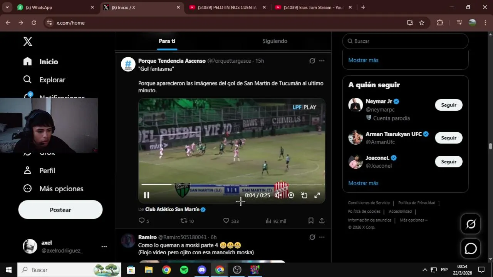Open more options on Ramiro post
This screenshot has width=493, height=277.
[322, 237]
